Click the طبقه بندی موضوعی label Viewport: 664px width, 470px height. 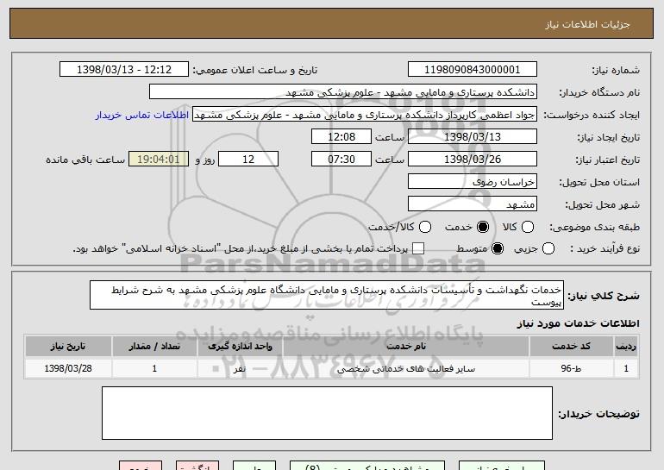click(x=594, y=228)
